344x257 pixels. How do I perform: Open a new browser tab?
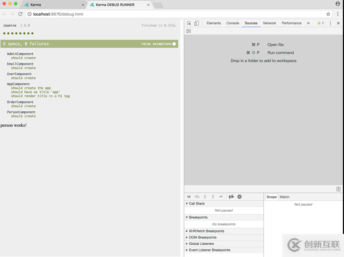pyautogui.click(x=158, y=5)
